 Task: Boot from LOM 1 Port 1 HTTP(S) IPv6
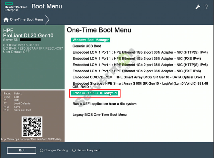point(140,65)
